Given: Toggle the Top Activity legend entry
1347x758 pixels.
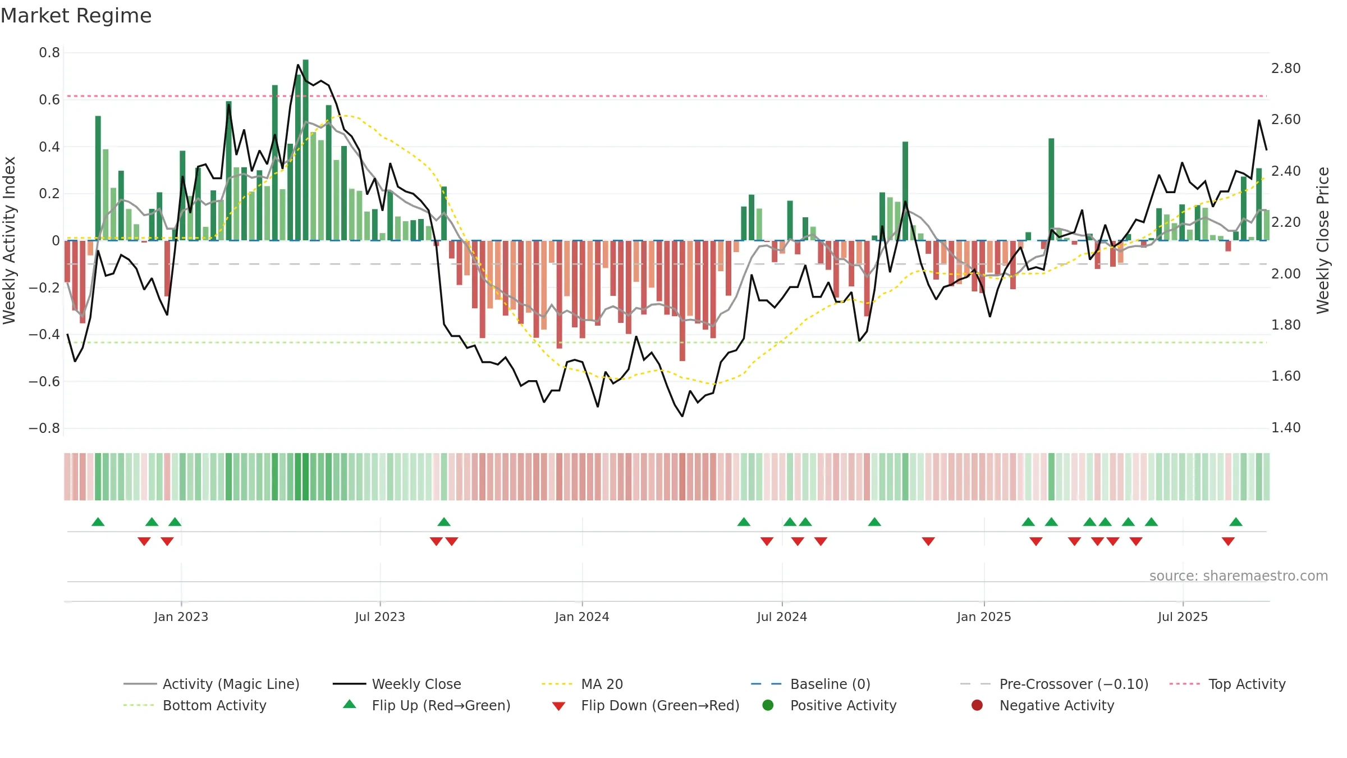Looking at the screenshot, I should (x=1227, y=684).
